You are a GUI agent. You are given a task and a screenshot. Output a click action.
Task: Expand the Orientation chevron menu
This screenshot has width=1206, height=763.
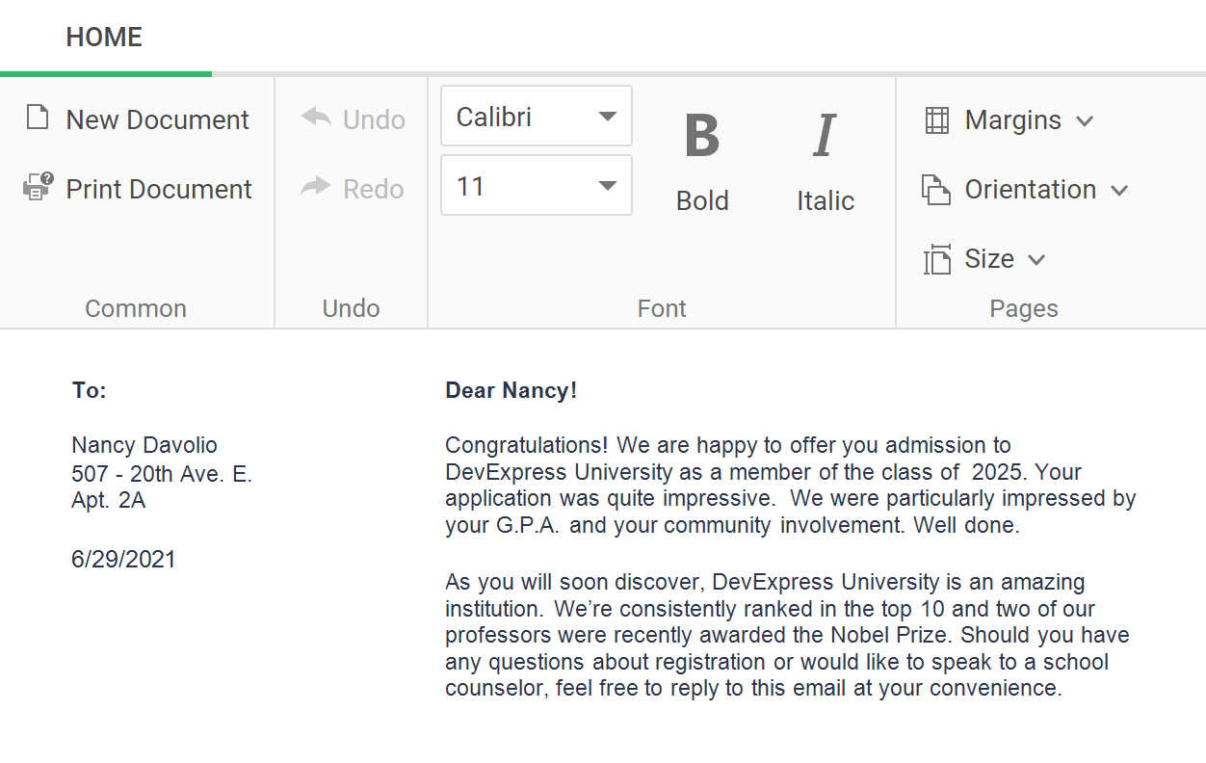click(1119, 191)
